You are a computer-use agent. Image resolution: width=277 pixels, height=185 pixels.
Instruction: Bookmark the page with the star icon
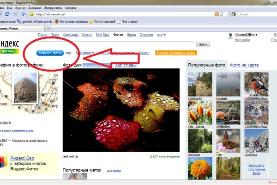223,14
